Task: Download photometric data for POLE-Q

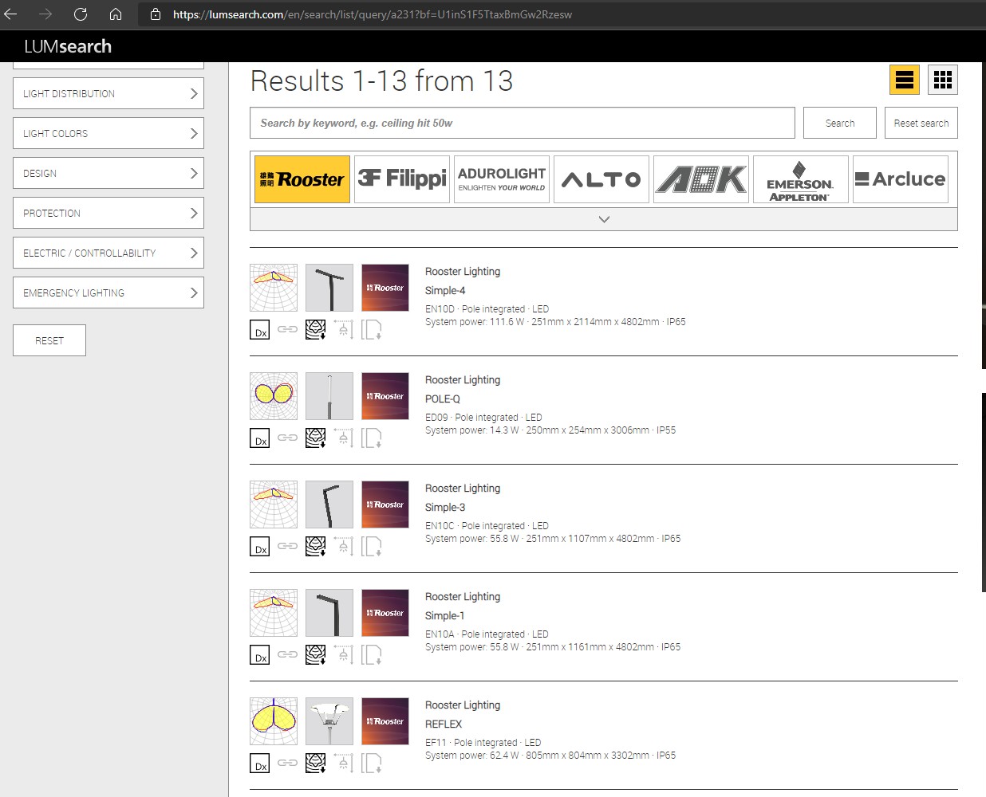Action: 316,438
